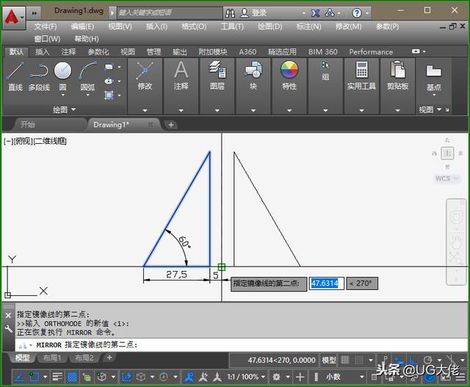Screen dimensions: 470x387
Task: Select the Polyline (多段线) tool
Action: point(39,75)
